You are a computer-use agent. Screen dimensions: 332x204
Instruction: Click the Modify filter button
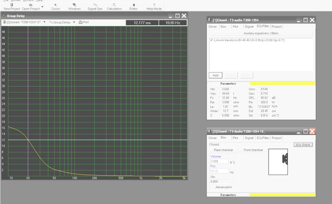246,75
